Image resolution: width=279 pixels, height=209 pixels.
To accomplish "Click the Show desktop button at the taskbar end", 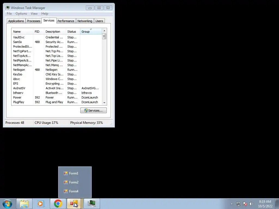I will 277,204.
